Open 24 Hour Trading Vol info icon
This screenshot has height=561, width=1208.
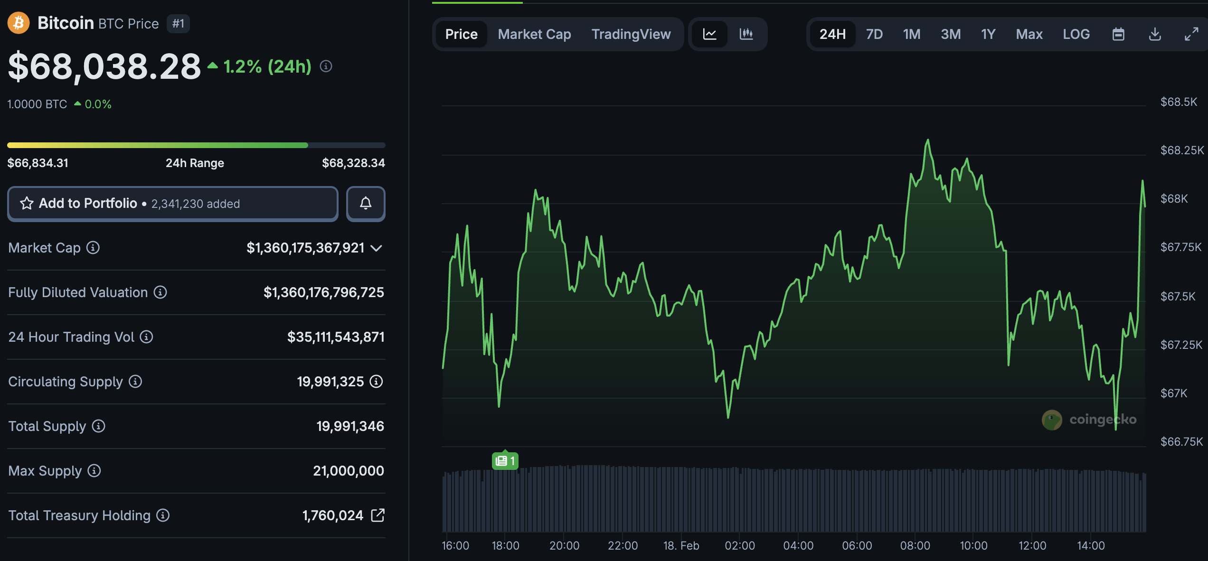coord(146,337)
